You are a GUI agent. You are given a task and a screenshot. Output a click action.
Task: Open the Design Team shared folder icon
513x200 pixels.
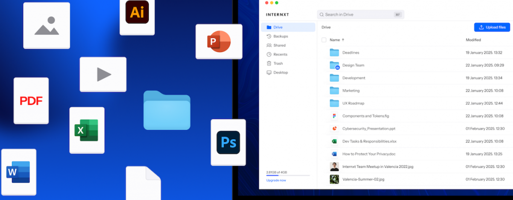click(x=334, y=65)
